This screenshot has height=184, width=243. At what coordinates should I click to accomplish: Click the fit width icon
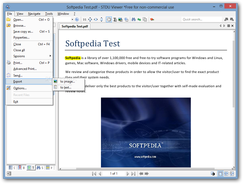coord(96,19)
